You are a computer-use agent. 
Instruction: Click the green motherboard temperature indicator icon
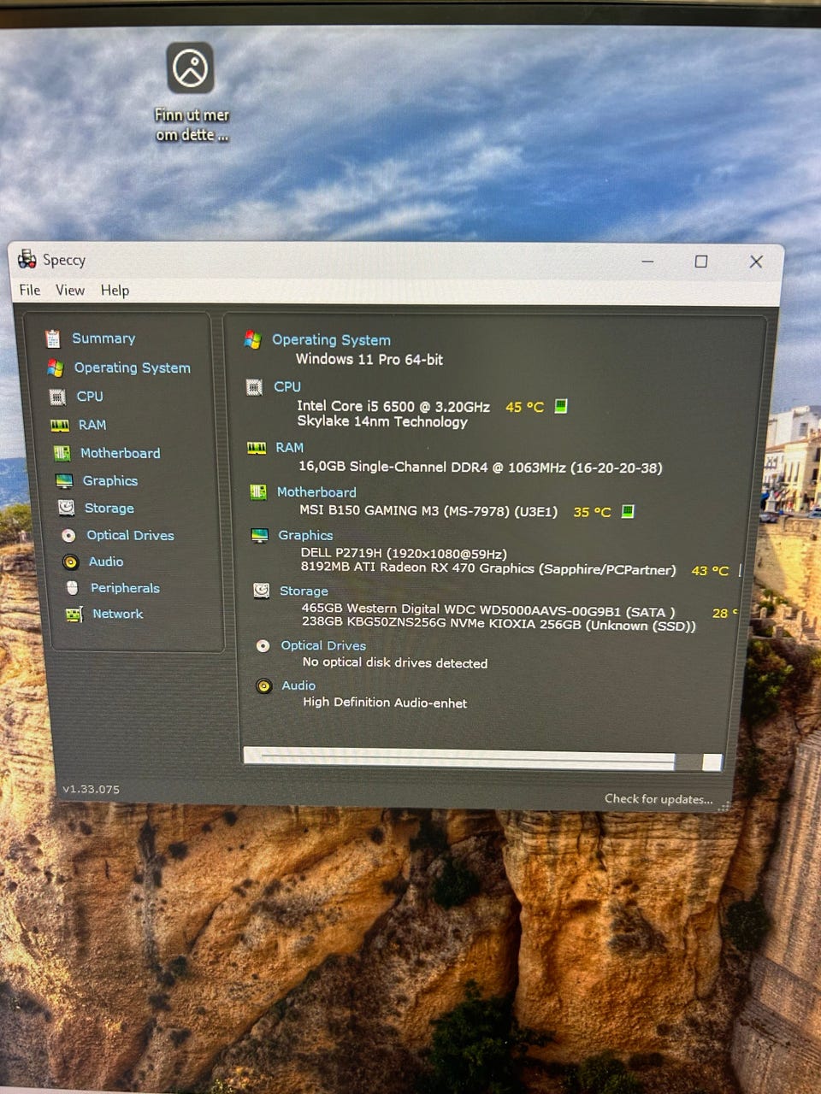628,511
